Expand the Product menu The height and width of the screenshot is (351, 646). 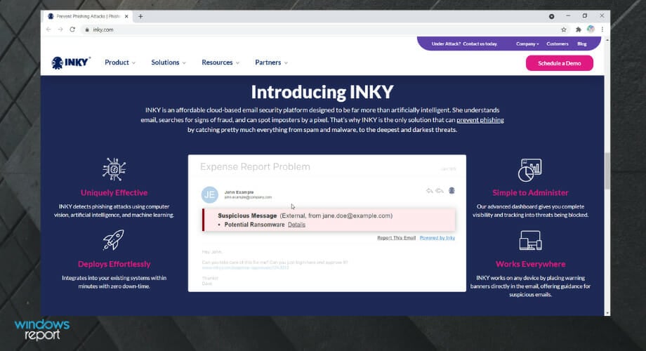pos(120,62)
